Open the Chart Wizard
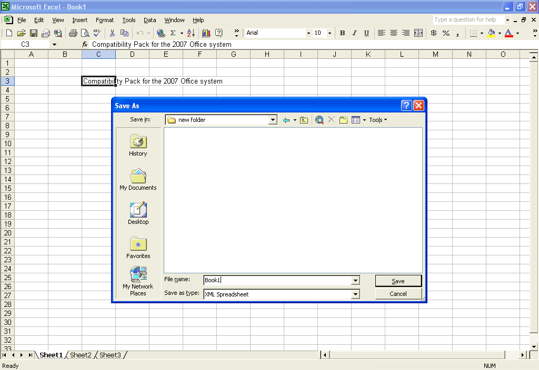Image resolution: width=539 pixels, height=370 pixels. pyautogui.click(x=206, y=32)
